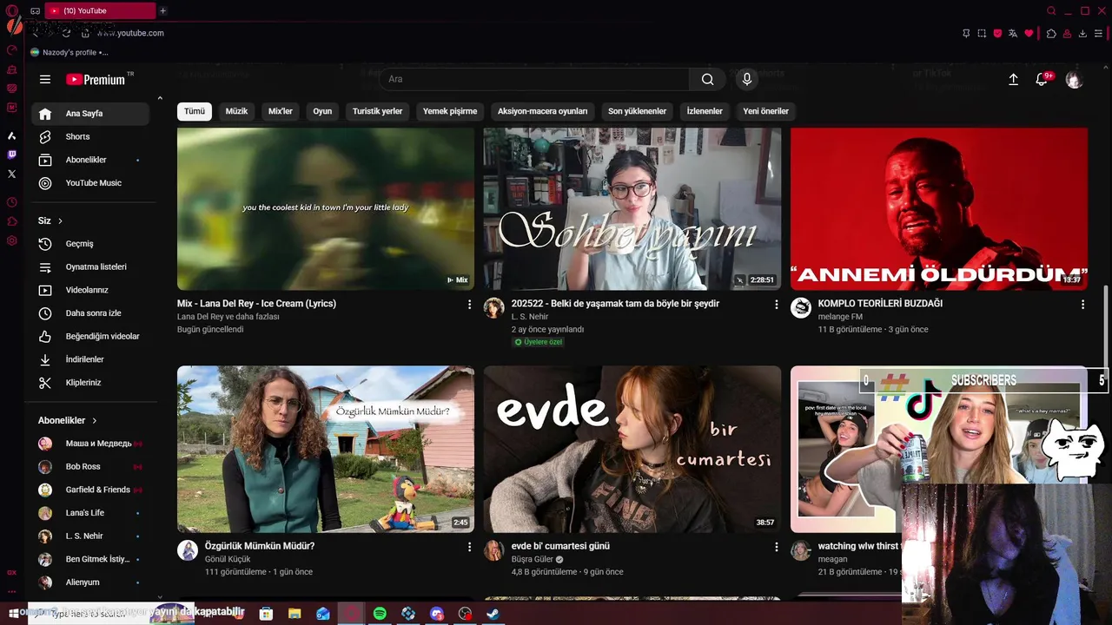Open browser extensions puzzle icon
The height and width of the screenshot is (625, 1112).
point(1051,33)
